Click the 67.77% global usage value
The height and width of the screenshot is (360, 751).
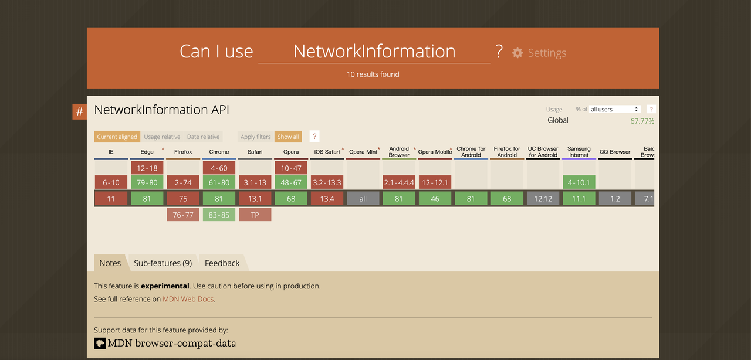pos(642,121)
